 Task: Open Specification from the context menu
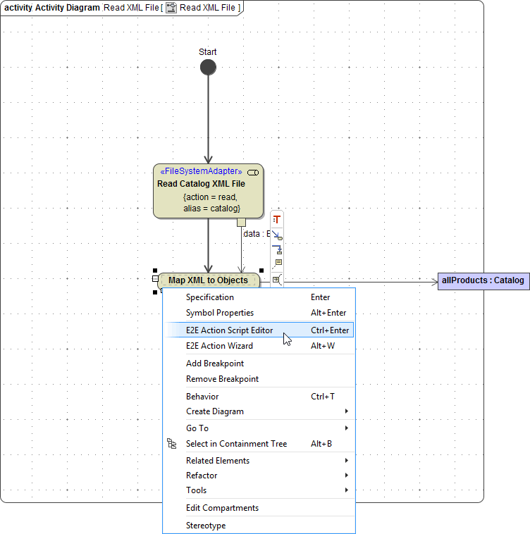tap(210, 297)
